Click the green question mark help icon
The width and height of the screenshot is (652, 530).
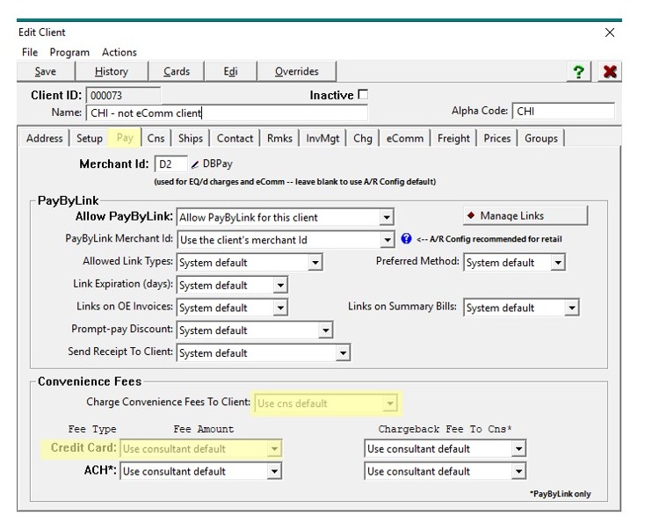point(578,71)
